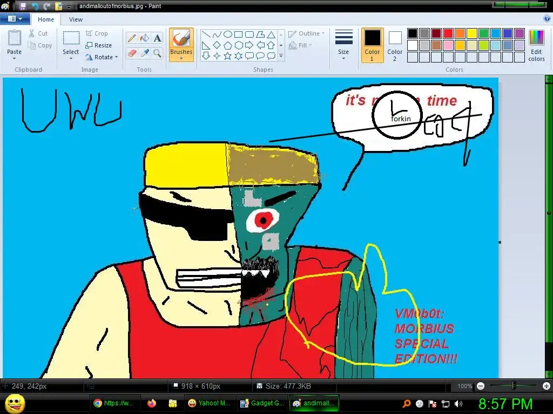Choose the Line shape

(206, 34)
